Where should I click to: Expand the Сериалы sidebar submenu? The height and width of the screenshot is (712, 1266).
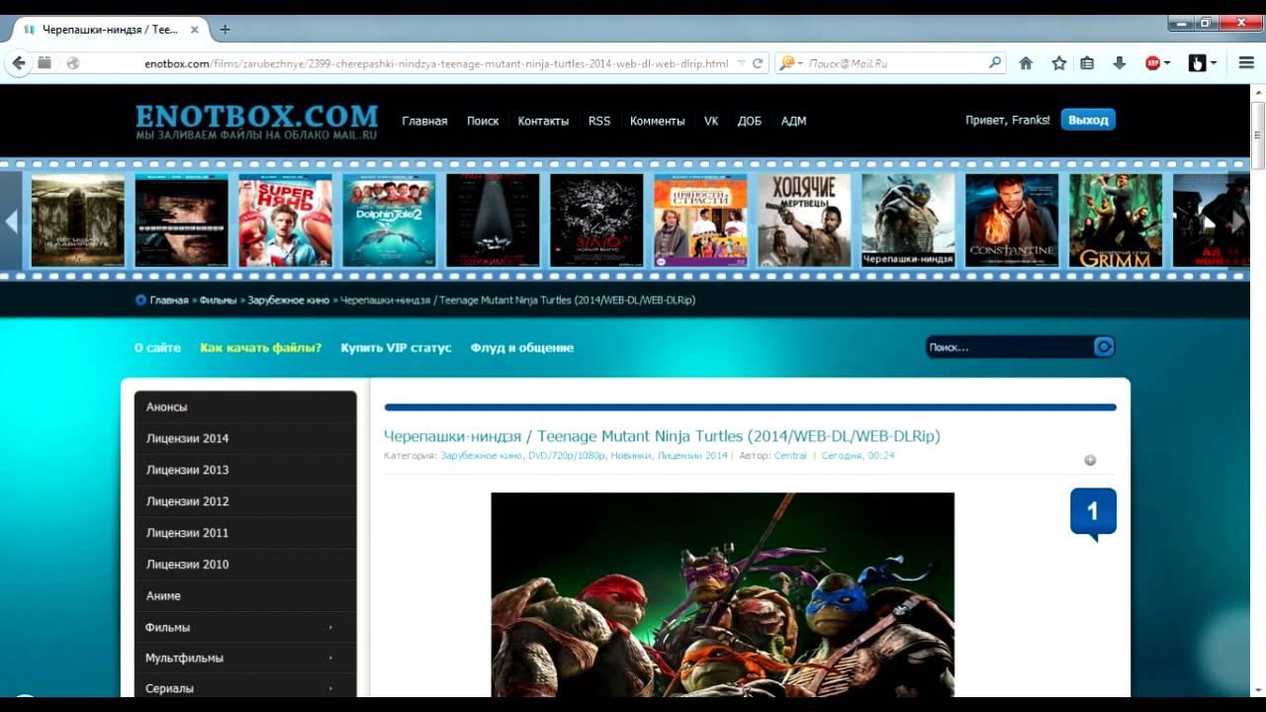[x=330, y=688]
